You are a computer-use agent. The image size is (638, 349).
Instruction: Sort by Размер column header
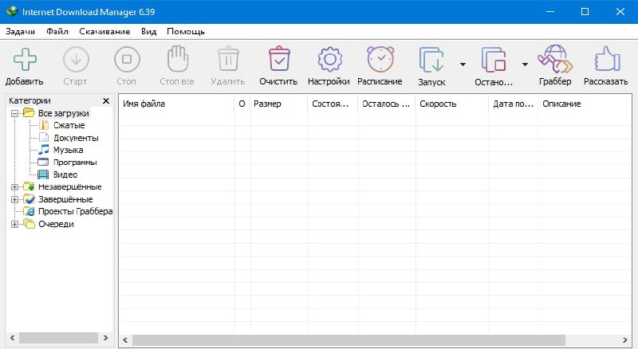(x=278, y=104)
